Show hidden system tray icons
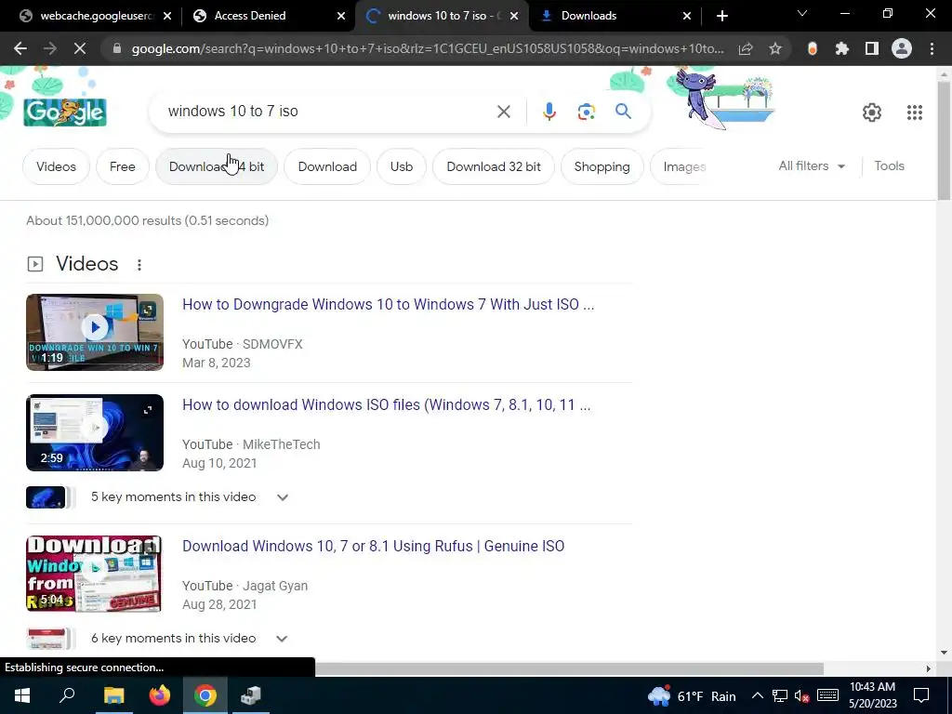 click(x=757, y=695)
